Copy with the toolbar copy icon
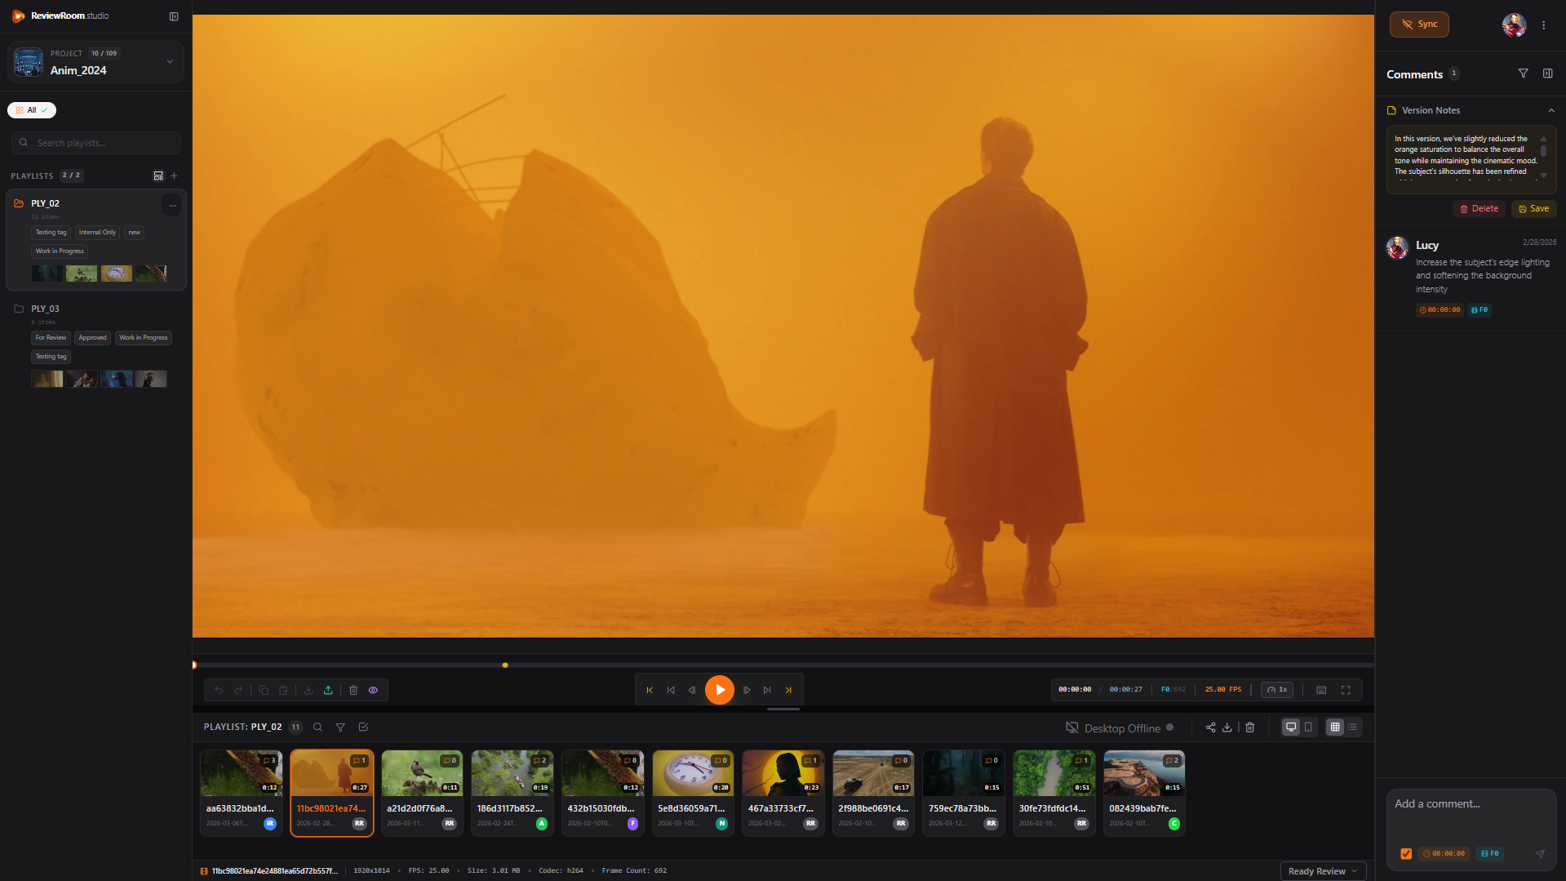 pos(264,691)
